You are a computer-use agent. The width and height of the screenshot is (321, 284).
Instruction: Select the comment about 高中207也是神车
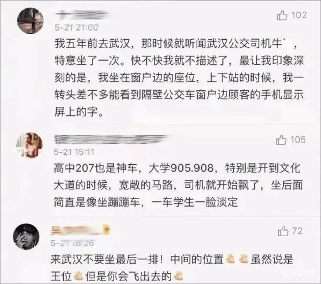tap(178, 185)
